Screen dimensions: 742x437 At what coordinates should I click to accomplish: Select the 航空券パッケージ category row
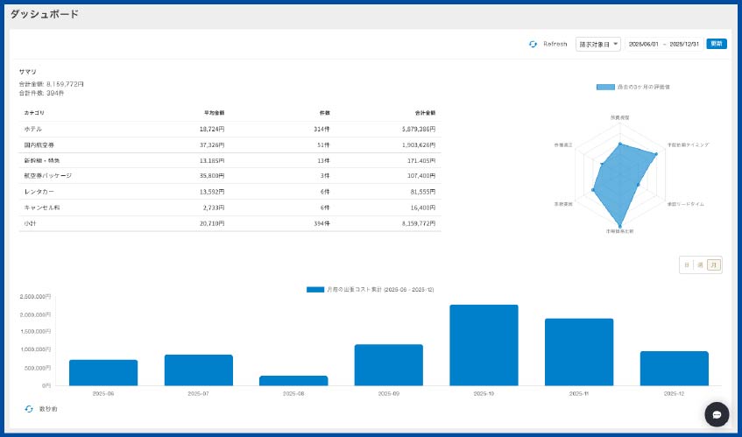tap(230, 175)
